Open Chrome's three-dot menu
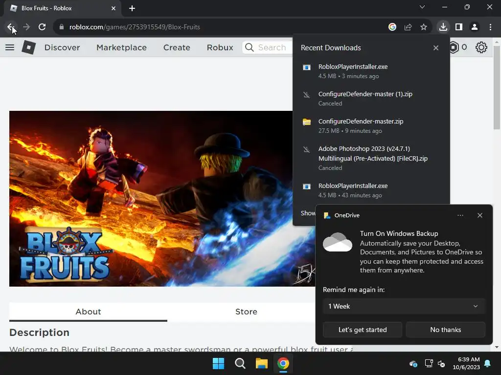The width and height of the screenshot is (501, 375). (x=490, y=27)
